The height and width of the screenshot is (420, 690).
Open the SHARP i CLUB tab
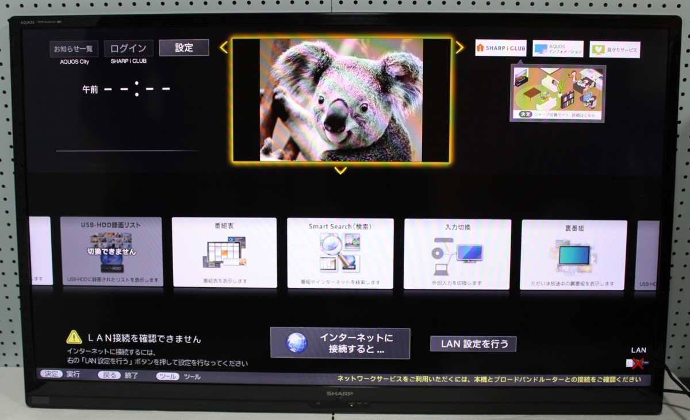pyautogui.click(x=500, y=48)
